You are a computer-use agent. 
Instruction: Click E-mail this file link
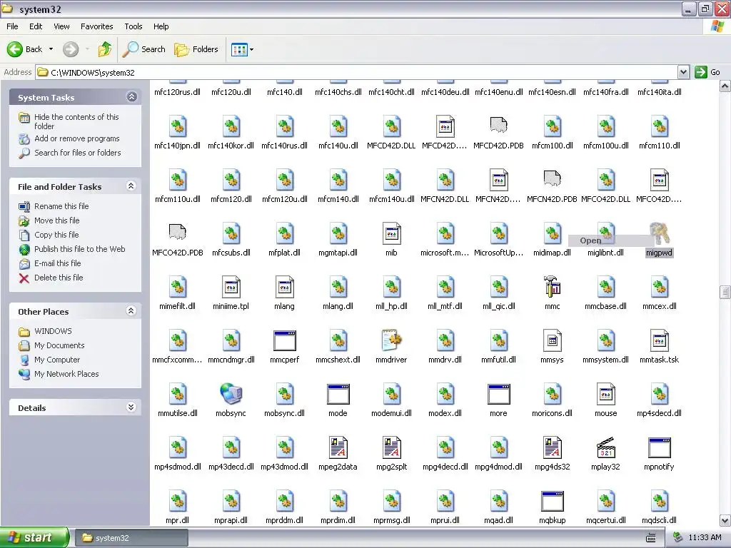57,263
